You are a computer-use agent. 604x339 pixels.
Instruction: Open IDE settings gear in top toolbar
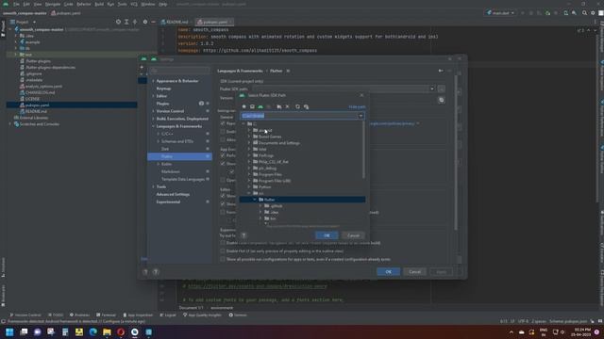[593, 12]
